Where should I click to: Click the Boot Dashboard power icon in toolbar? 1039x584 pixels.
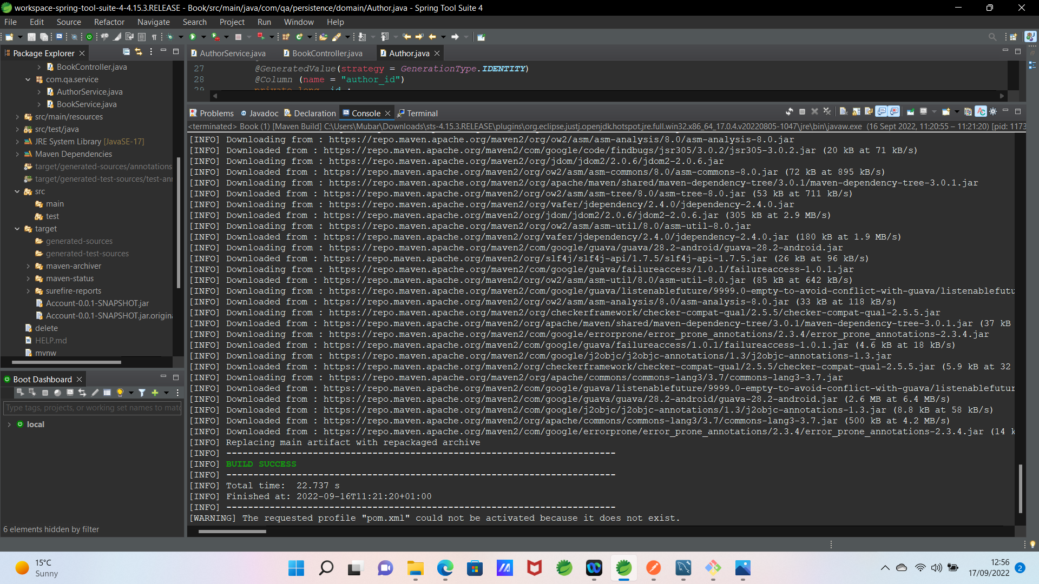89,37
